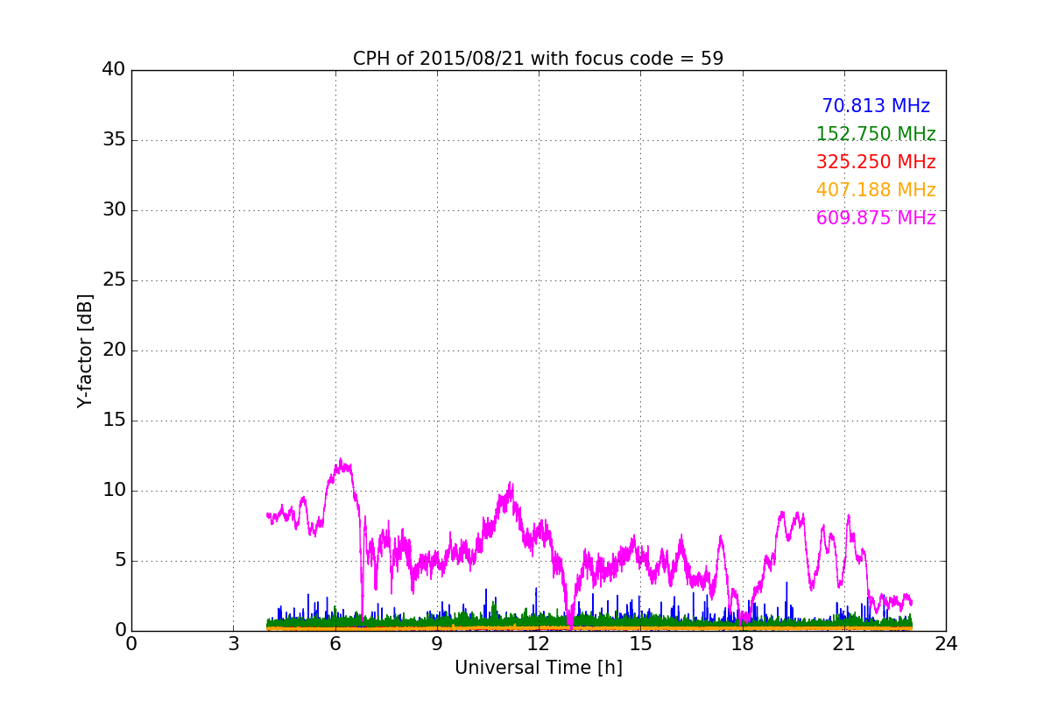This screenshot has height=701, width=1051.
Task: Click the 12 tick label on the time axis
Action: click(x=539, y=645)
